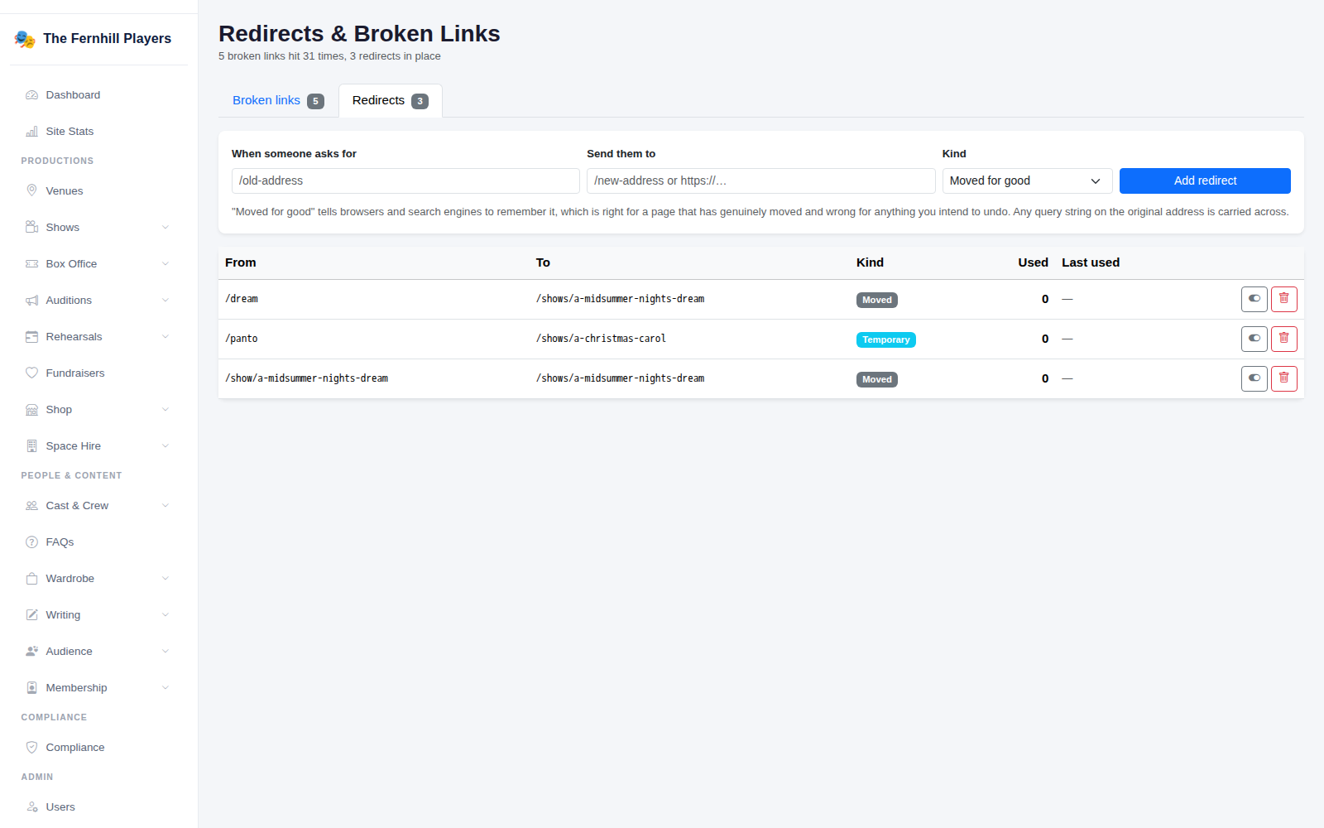
Task: Expand the Shows submenu chevron
Action: click(x=165, y=228)
